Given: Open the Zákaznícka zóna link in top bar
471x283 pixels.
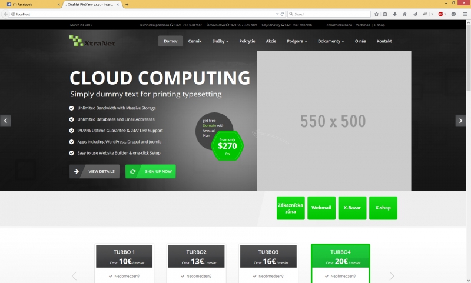Looking at the screenshot, I should tap(339, 25).
